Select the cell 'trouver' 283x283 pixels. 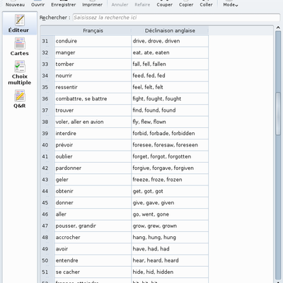tap(93, 110)
